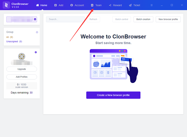The width and height of the screenshot is (187, 137).
Task: Minimize the ClonBrowser window
Action: tap(162, 5)
